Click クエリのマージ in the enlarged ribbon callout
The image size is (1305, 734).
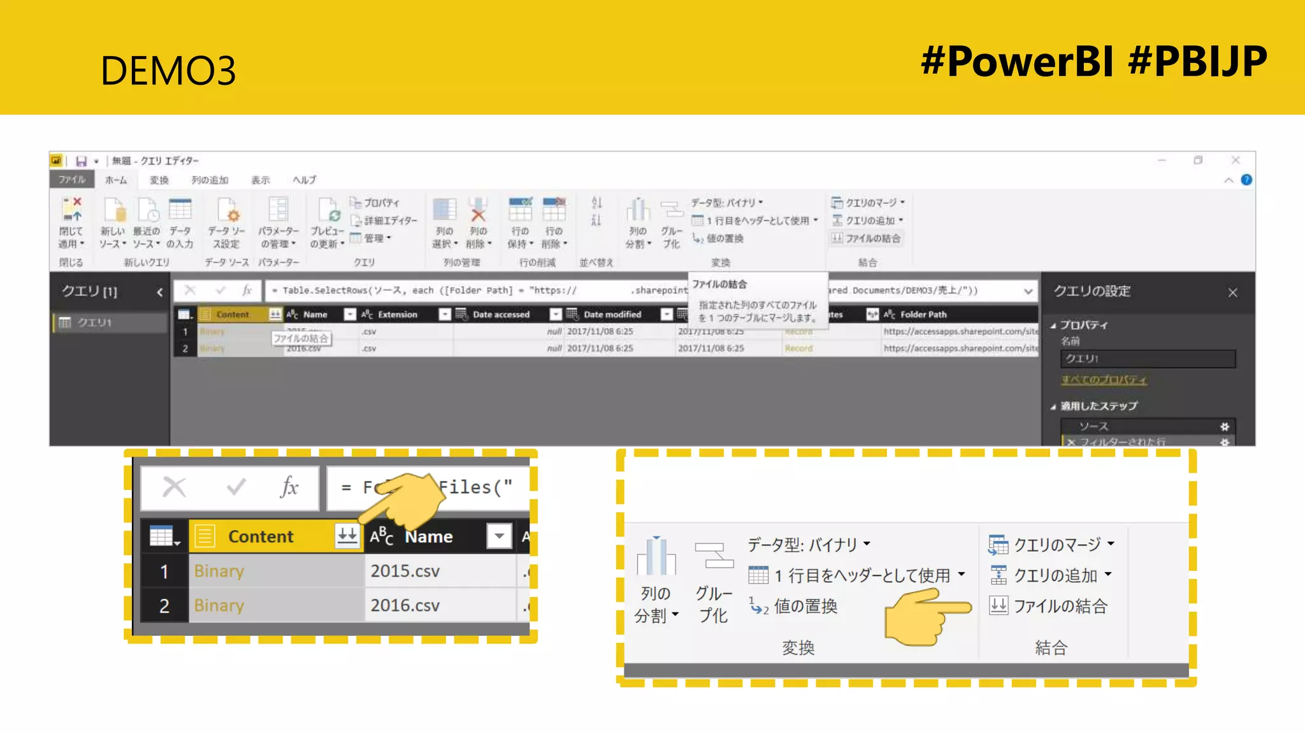pos(1051,544)
